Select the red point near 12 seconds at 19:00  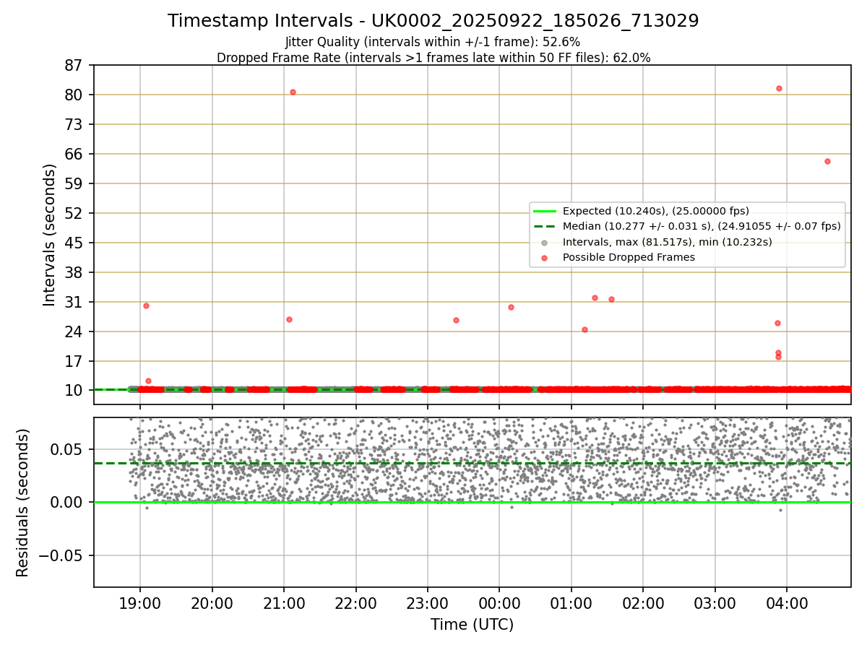(148, 381)
